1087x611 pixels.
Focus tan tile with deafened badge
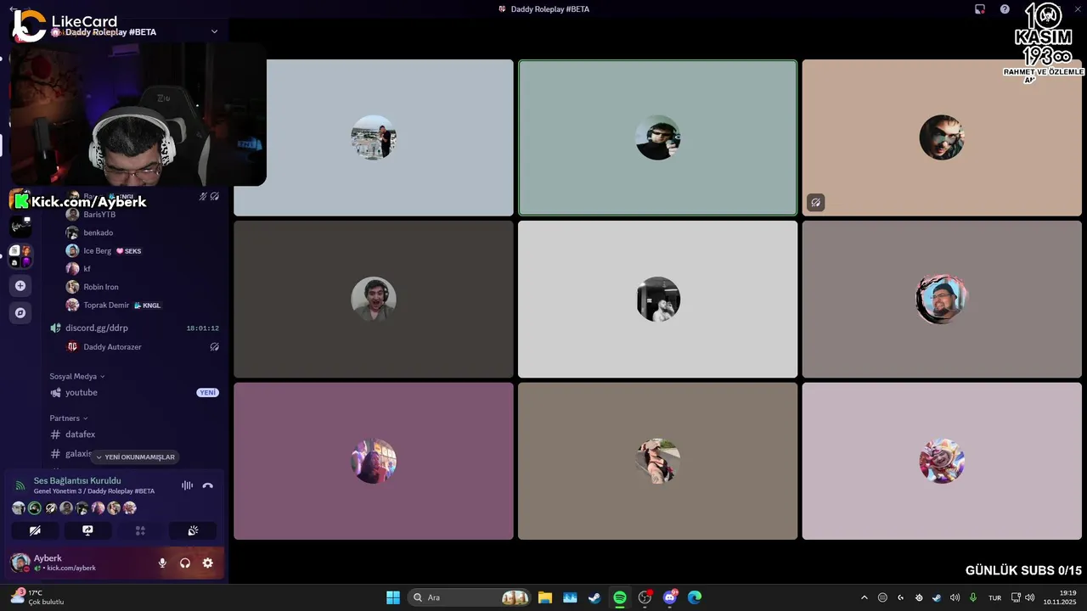[942, 137]
